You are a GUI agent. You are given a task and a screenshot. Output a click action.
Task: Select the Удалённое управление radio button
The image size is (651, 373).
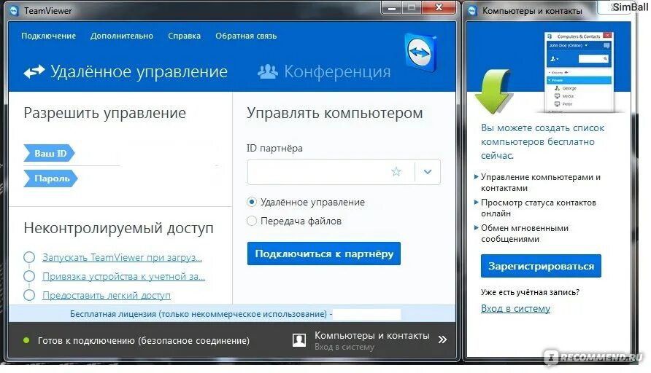(x=252, y=202)
